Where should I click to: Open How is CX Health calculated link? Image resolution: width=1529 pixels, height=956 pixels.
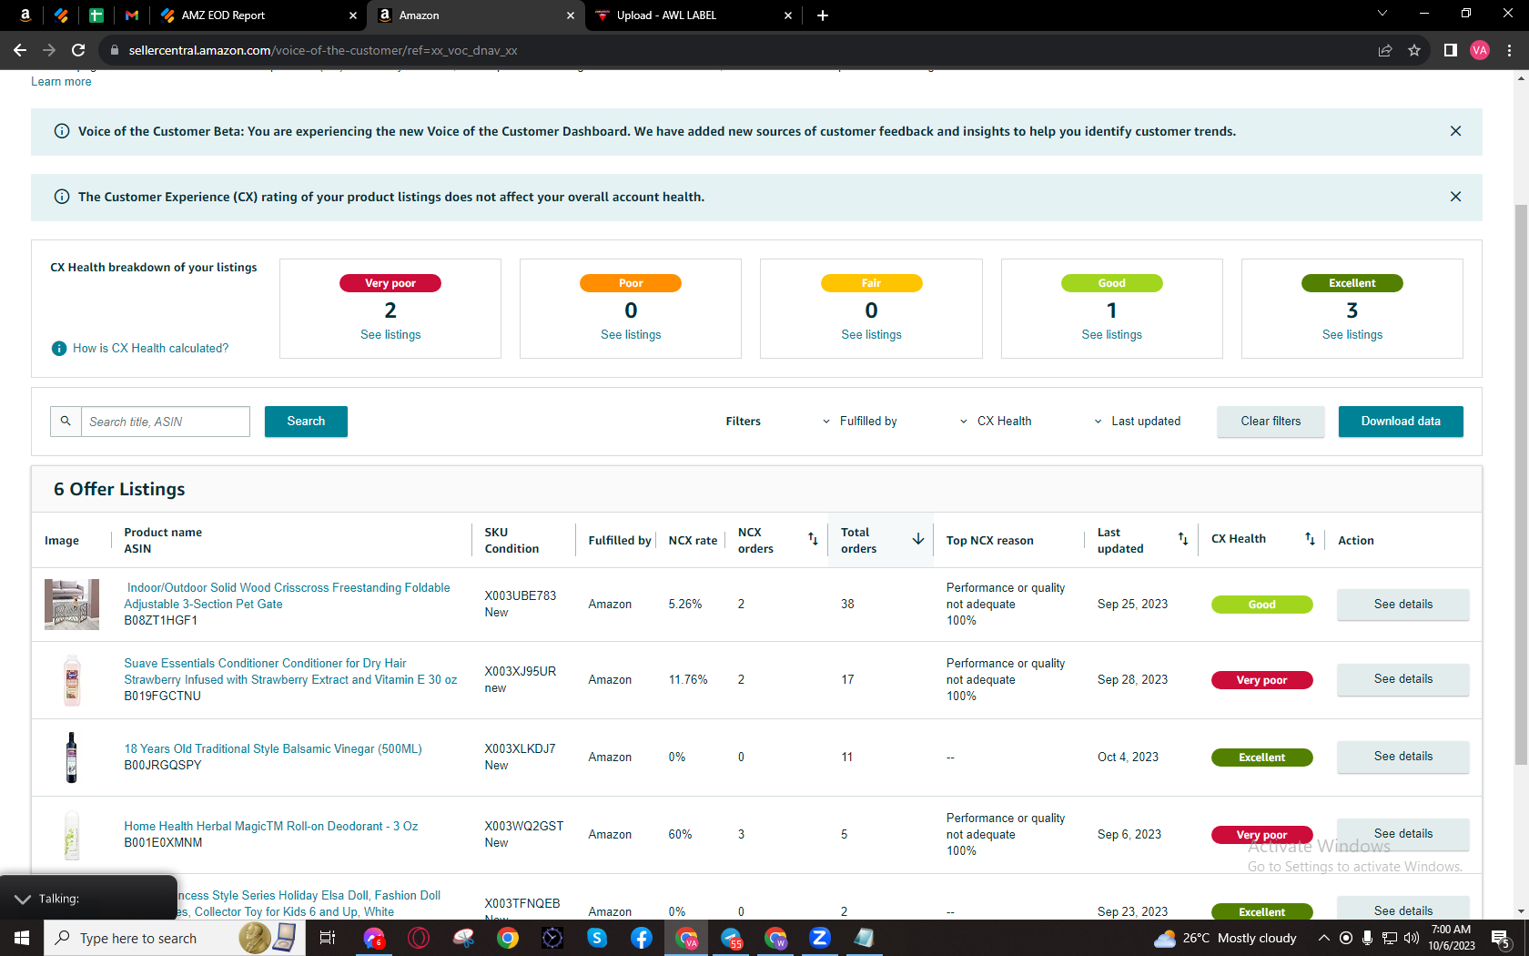151,348
